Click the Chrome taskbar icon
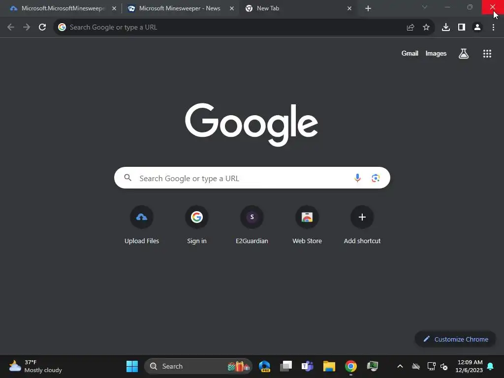The width and height of the screenshot is (504, 378). tap(351, 366)
